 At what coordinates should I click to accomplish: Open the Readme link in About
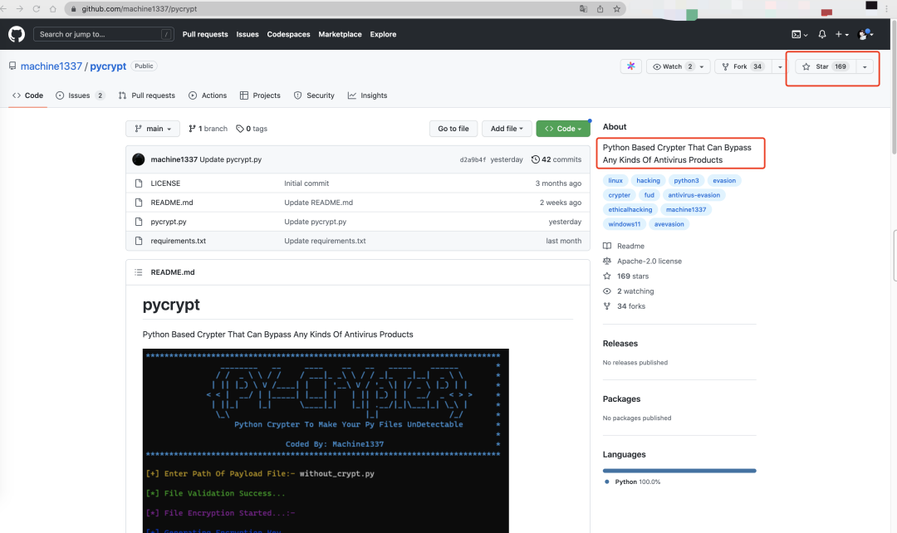click(x=624, y=246)
